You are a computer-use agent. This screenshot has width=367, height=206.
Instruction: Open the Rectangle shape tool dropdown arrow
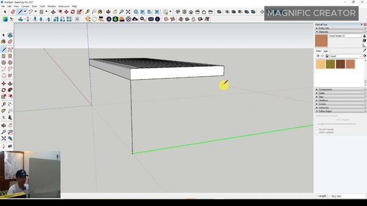pos(46,11)
